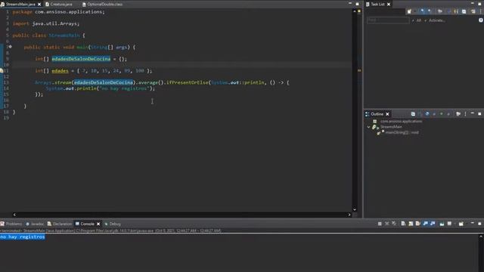The width and height of the screenshot is (484, 272).
Task: Click the 'no hay registros' console output
Action: click(x=22, y=236)
